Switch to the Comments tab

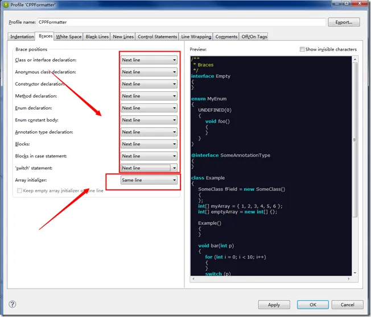(x=226, y=36)
